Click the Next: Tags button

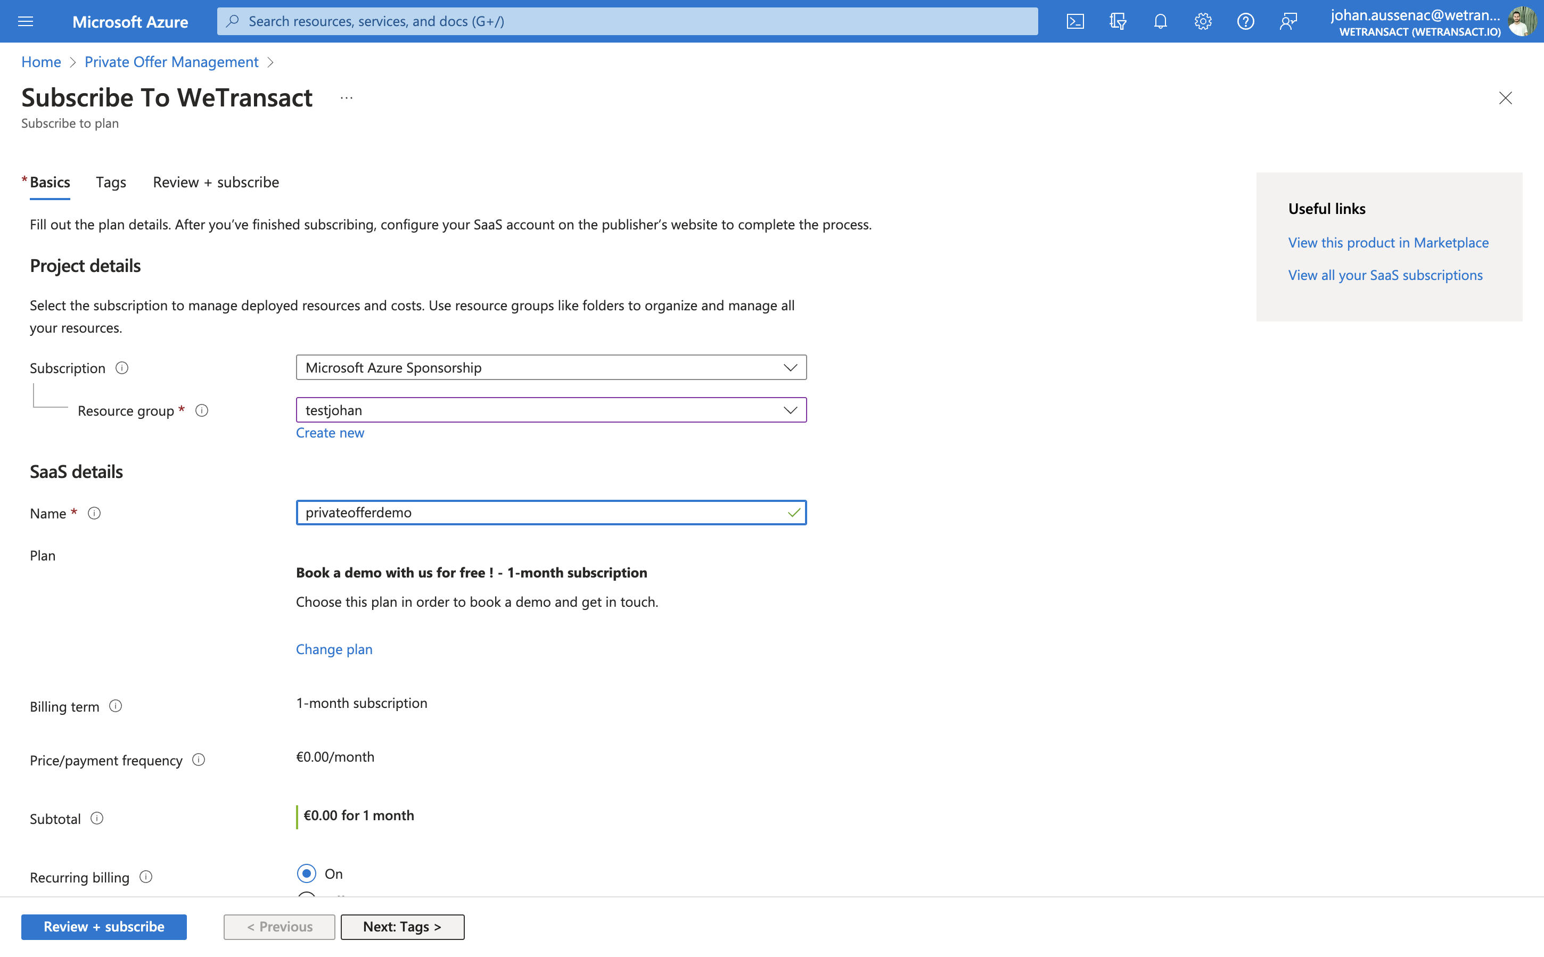[x=402, y=927]
